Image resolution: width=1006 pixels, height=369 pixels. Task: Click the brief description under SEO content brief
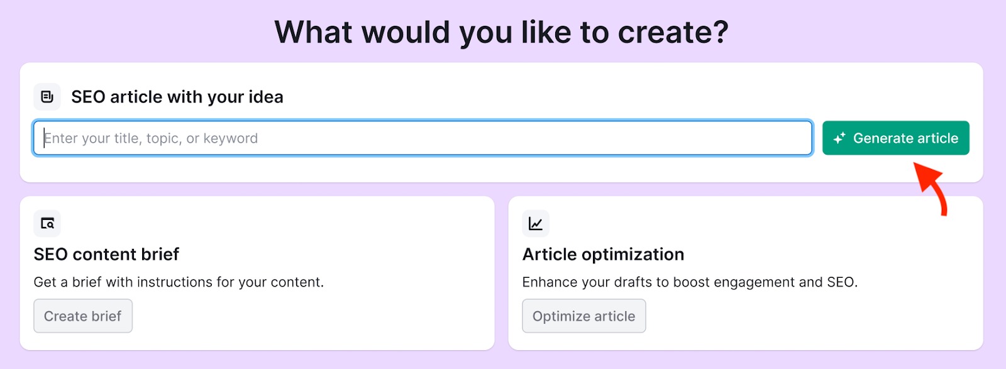click(180, 282)
